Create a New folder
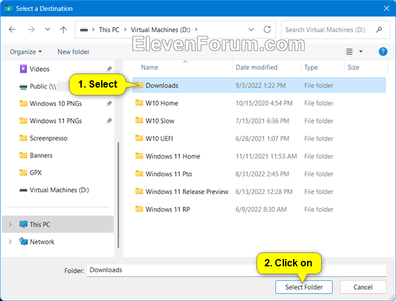The width and height of the screenshot is (396, 301). [x=74, y=52]
